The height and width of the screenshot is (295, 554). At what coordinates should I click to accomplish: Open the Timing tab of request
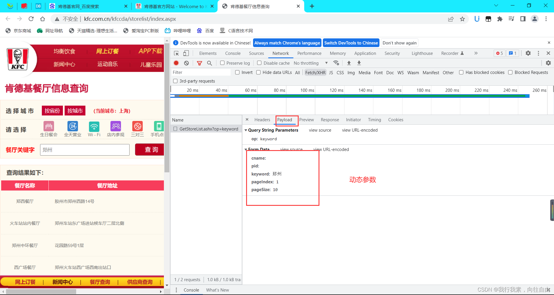point(375,120)
